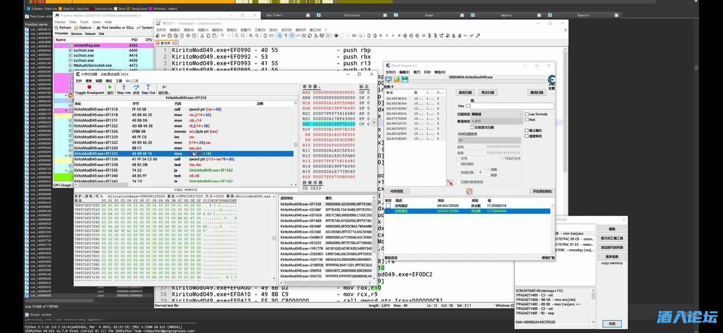Open process list via Cheat Engine monitor icon
723x333 pixels.
(388, 79)
